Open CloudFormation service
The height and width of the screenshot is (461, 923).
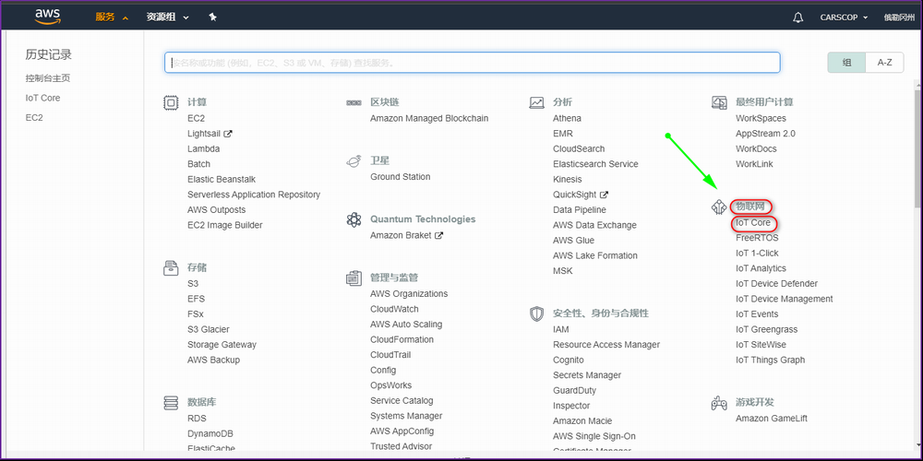402,339
